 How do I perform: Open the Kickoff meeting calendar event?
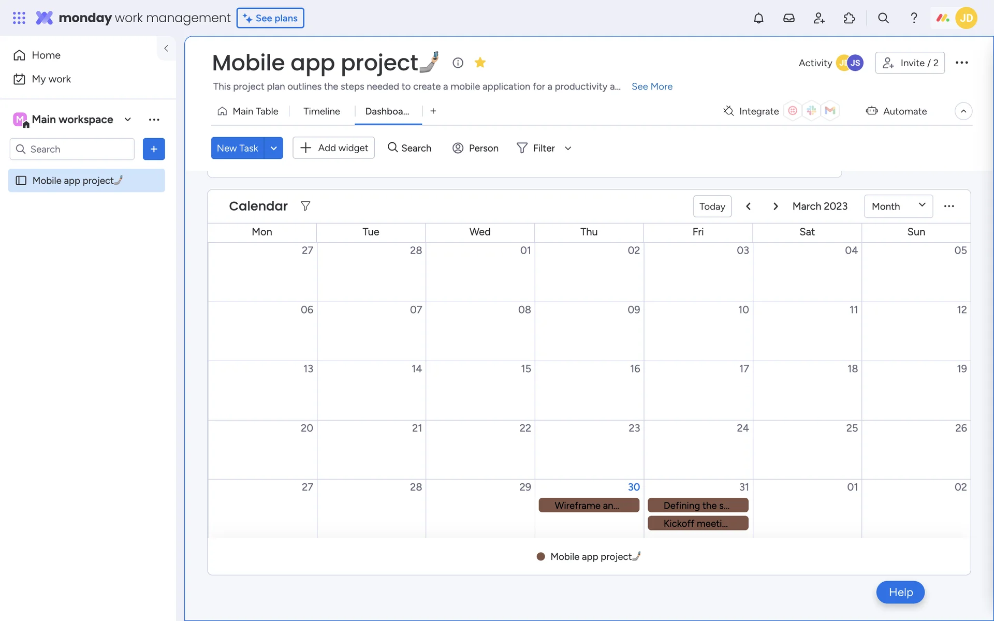click(697, 523)
